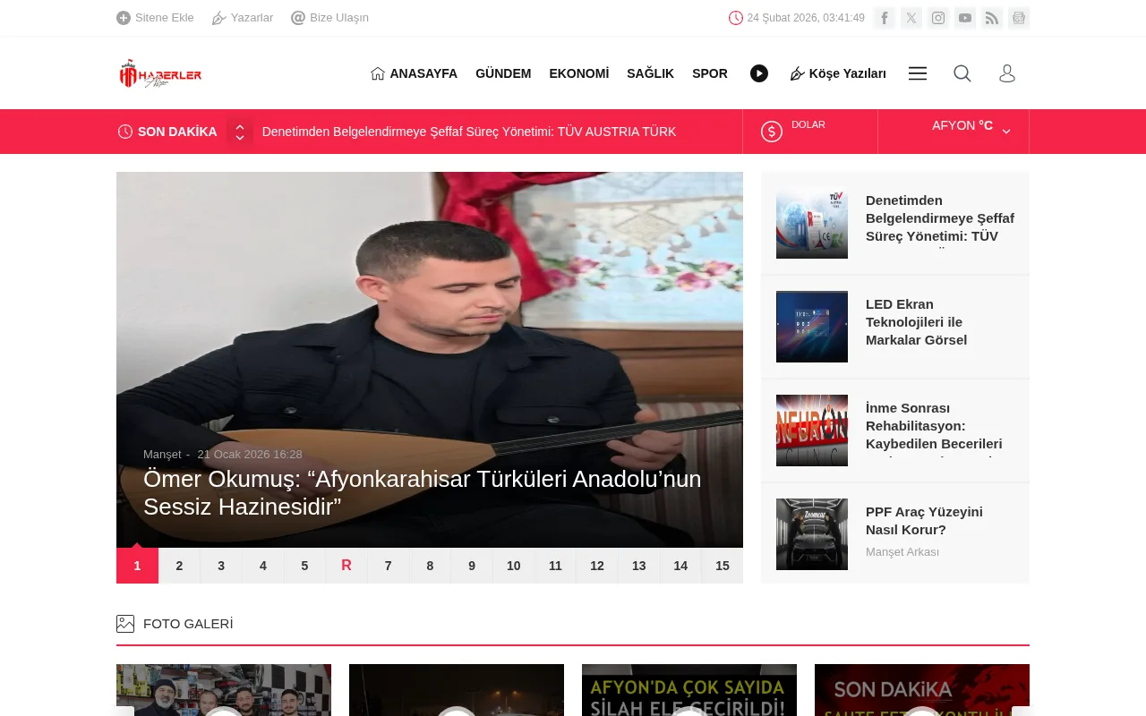Select the currently active slide 1 tab
Viewport: 1146px width, 716px height.
pos(137,566)
